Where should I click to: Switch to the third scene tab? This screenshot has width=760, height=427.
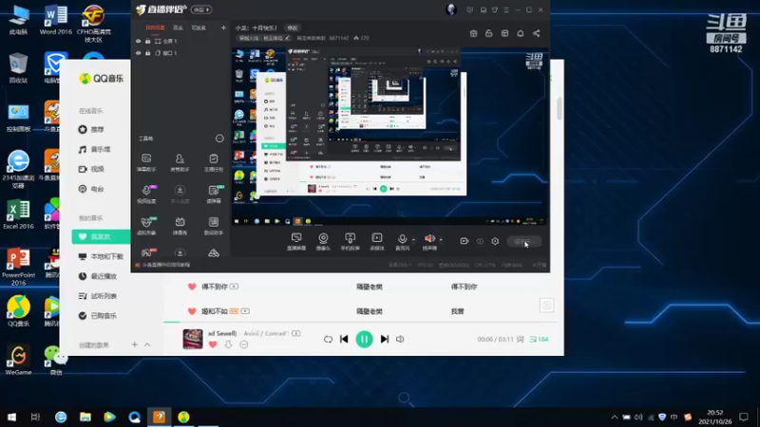199,28
